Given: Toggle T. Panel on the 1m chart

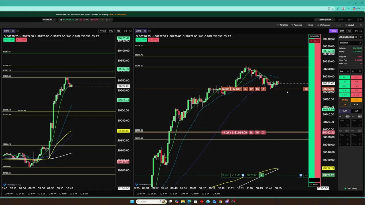Looking at the screenshot, I should pos(333,31).
